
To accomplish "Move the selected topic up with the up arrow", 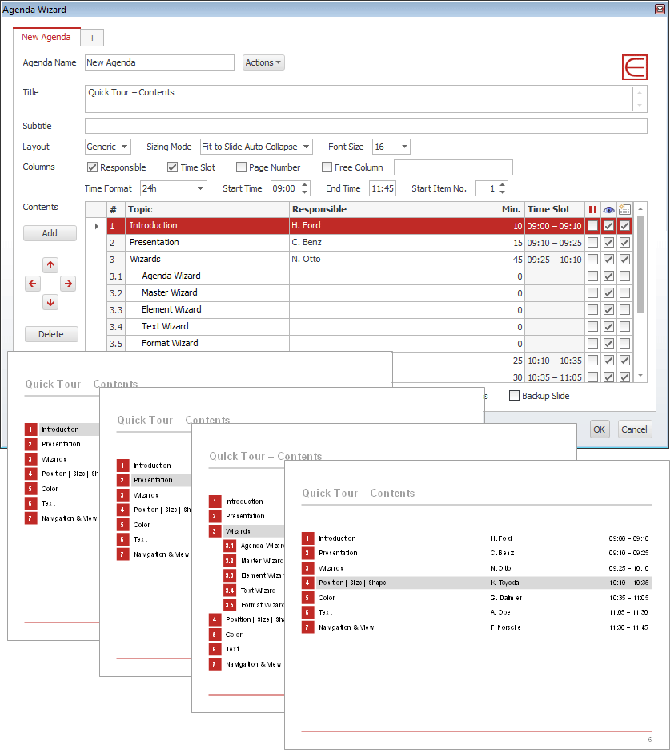I will click(x=50, y=264).
